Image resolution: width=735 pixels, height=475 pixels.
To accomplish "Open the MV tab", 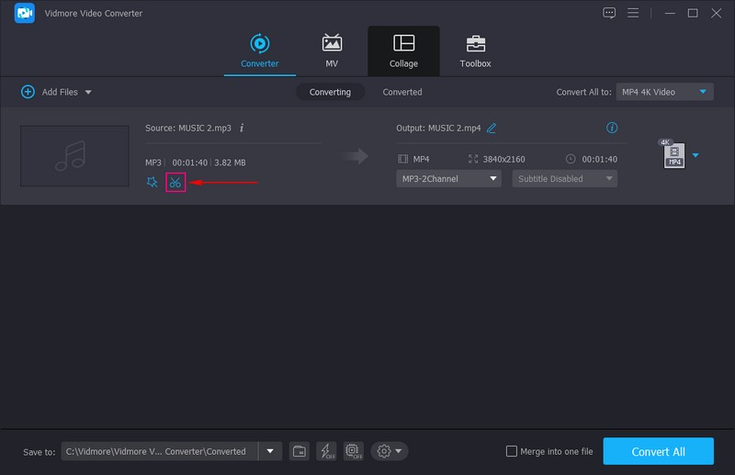I will (x=332, y=51).
